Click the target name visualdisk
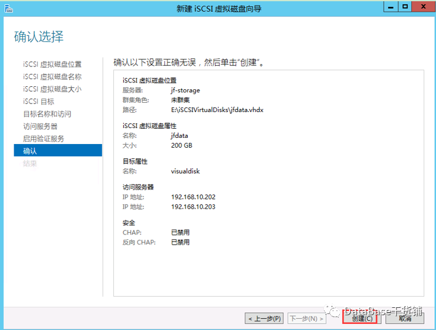Image resolution: width=436 pixels, height=330 pixels. 185,171
